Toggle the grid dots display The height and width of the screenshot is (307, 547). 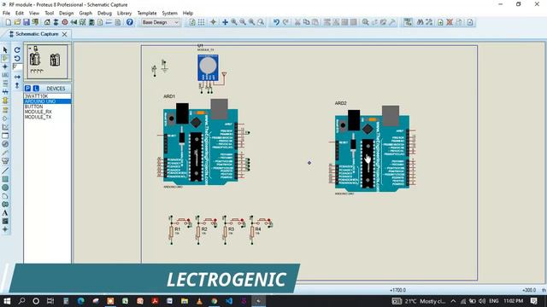point(202,22)
